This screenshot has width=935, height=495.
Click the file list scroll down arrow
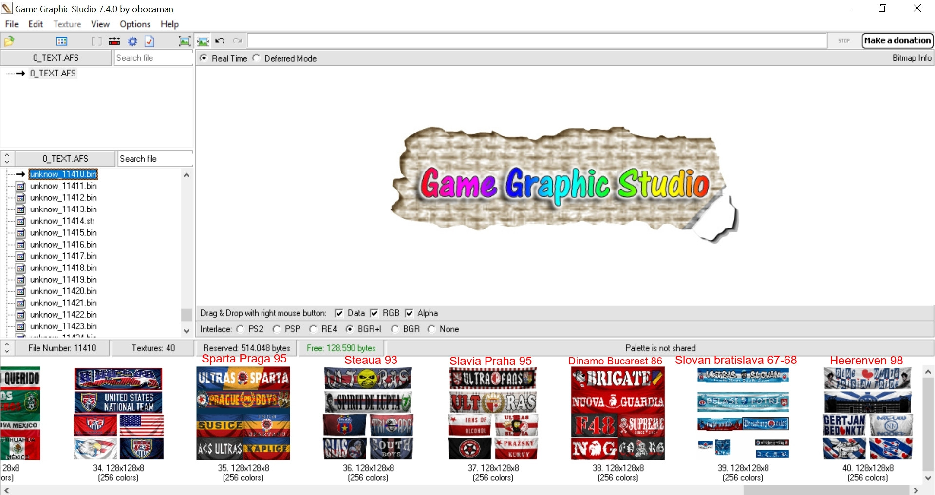point(187,331)
